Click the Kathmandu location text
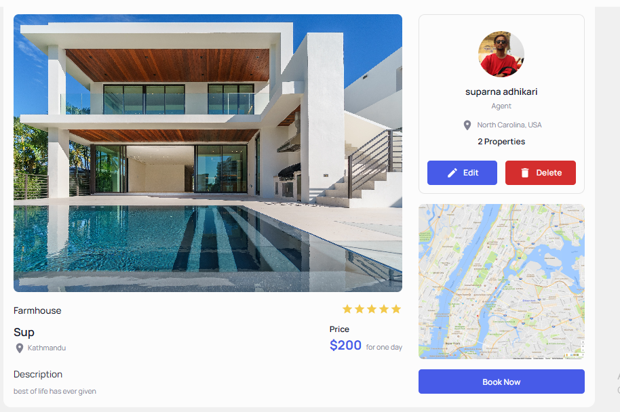Viewport: 620px width, 412px height. [x=47, y=348]
